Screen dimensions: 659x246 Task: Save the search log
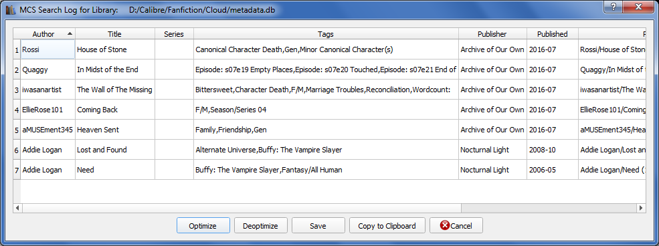[x=318, y=225]
